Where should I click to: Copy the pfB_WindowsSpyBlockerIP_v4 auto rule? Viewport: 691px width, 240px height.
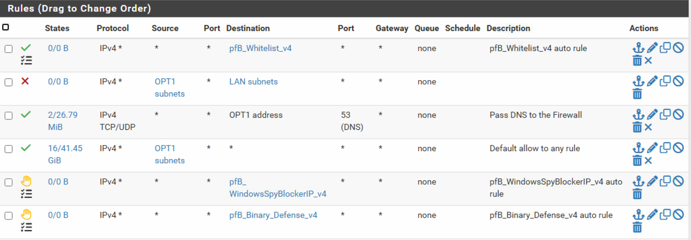[665, 181]
